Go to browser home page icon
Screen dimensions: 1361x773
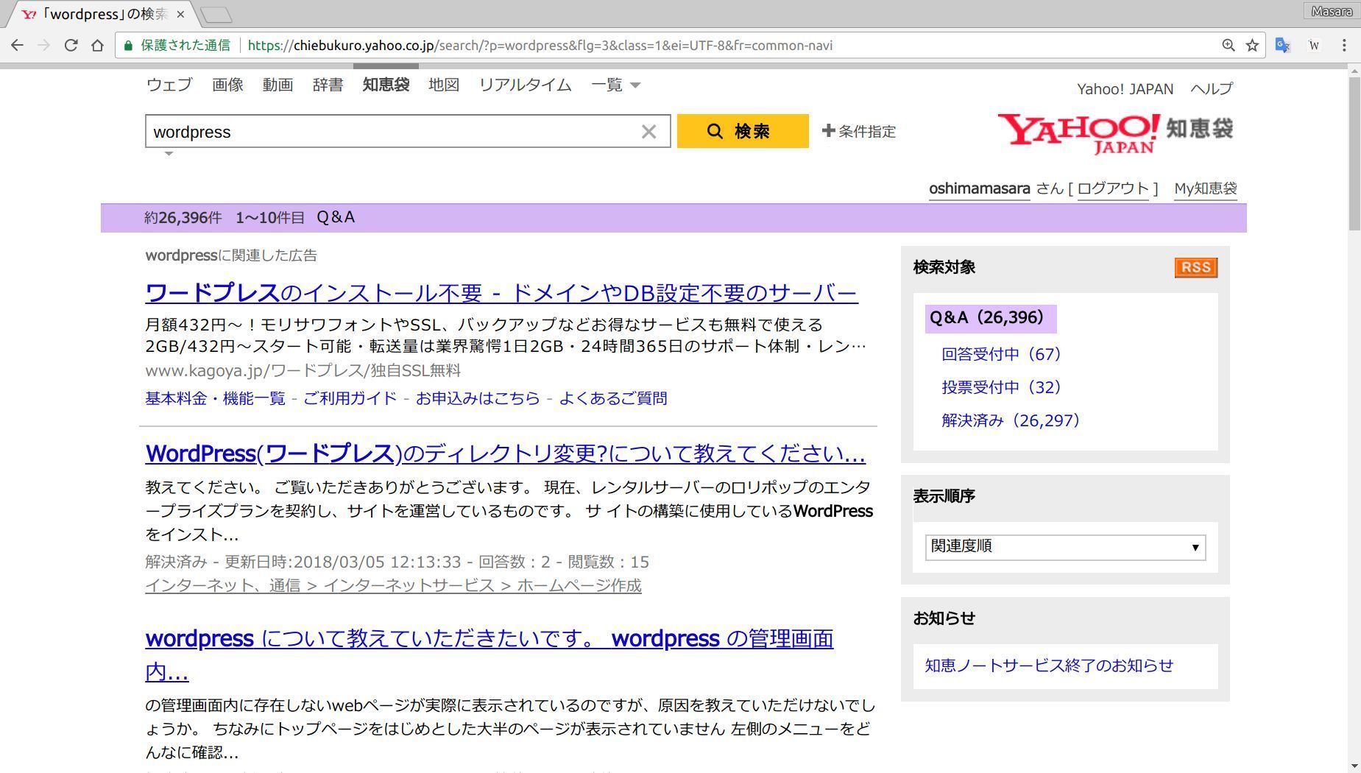[x=97, y=46]
